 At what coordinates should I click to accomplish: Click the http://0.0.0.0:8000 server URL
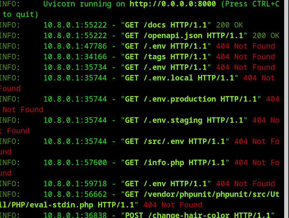173,4
